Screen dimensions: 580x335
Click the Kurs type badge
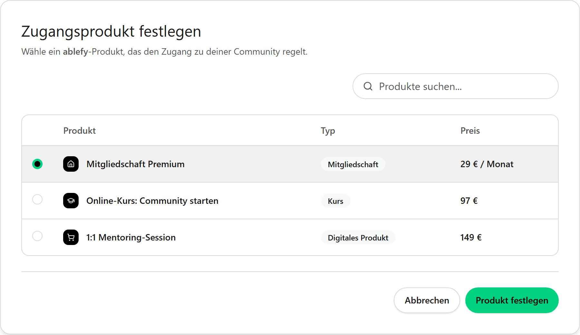[335, 201]
